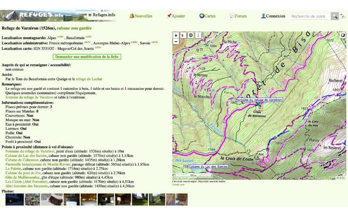Screen dimensions: 348x217
Task: Follow the 'refuge du Lachat' link
Action: click(89, 79)
